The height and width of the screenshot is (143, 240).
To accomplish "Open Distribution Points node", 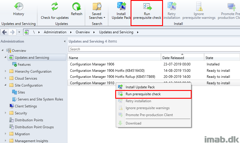I will pos(29,120).
